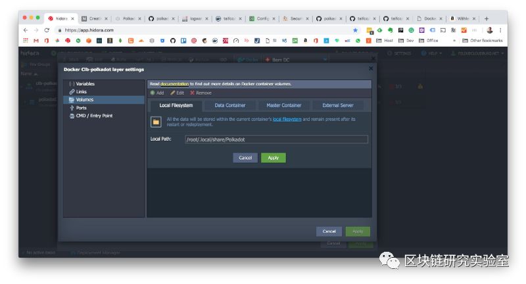The height and width of the screenshot is (284, 526).
Task: Switch to the Local Filesystem tab
Action: pos(176,105)
